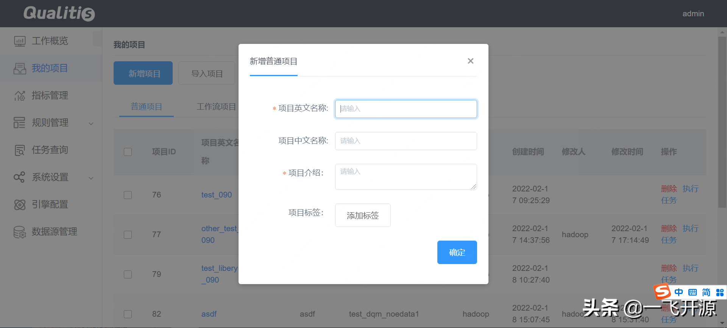The height and width of the screenshot is (328, 727).
Task: Check the checkbox for project 79
Action: pyautogui.click(x=128, y=275)
